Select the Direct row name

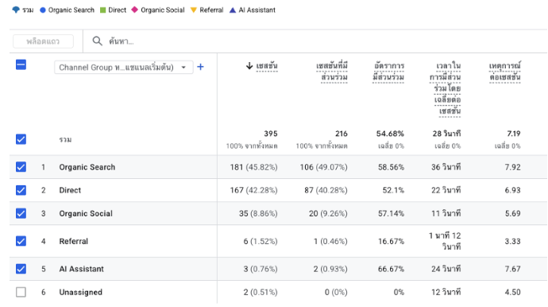(70, 190)
